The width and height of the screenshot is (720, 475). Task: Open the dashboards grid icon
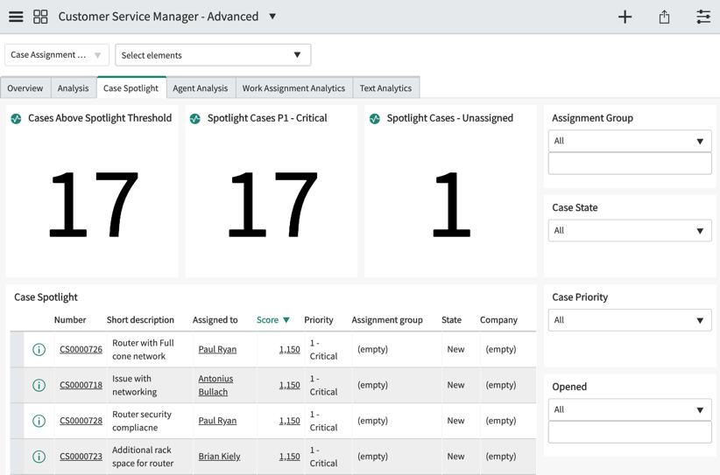pos(40,17)
